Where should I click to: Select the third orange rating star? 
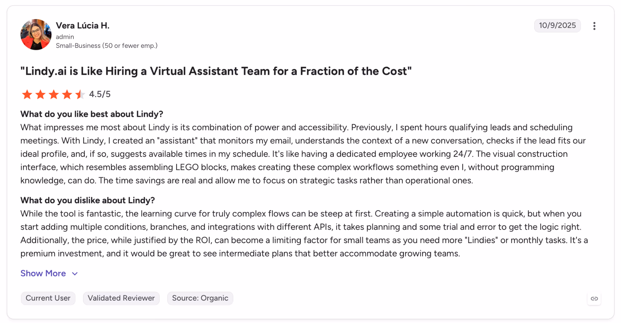tap(54, 94)
